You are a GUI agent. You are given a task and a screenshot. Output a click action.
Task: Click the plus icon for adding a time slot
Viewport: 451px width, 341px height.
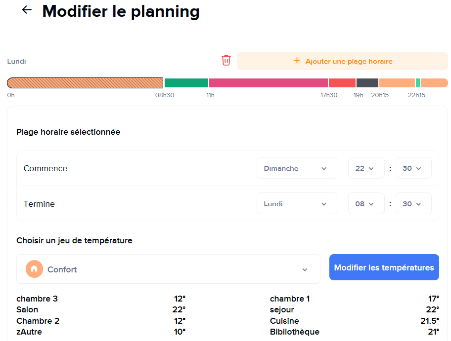[297, 61]
